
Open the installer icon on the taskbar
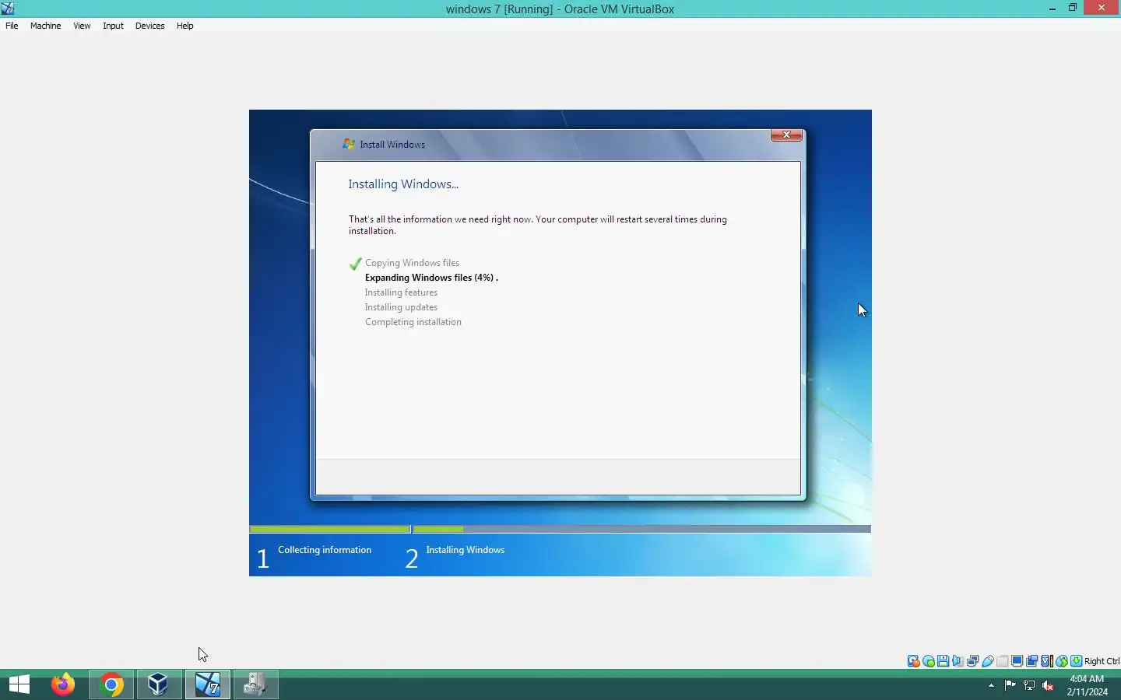255,684
